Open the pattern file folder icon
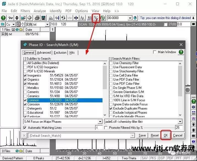 click(x=23, y=18)
